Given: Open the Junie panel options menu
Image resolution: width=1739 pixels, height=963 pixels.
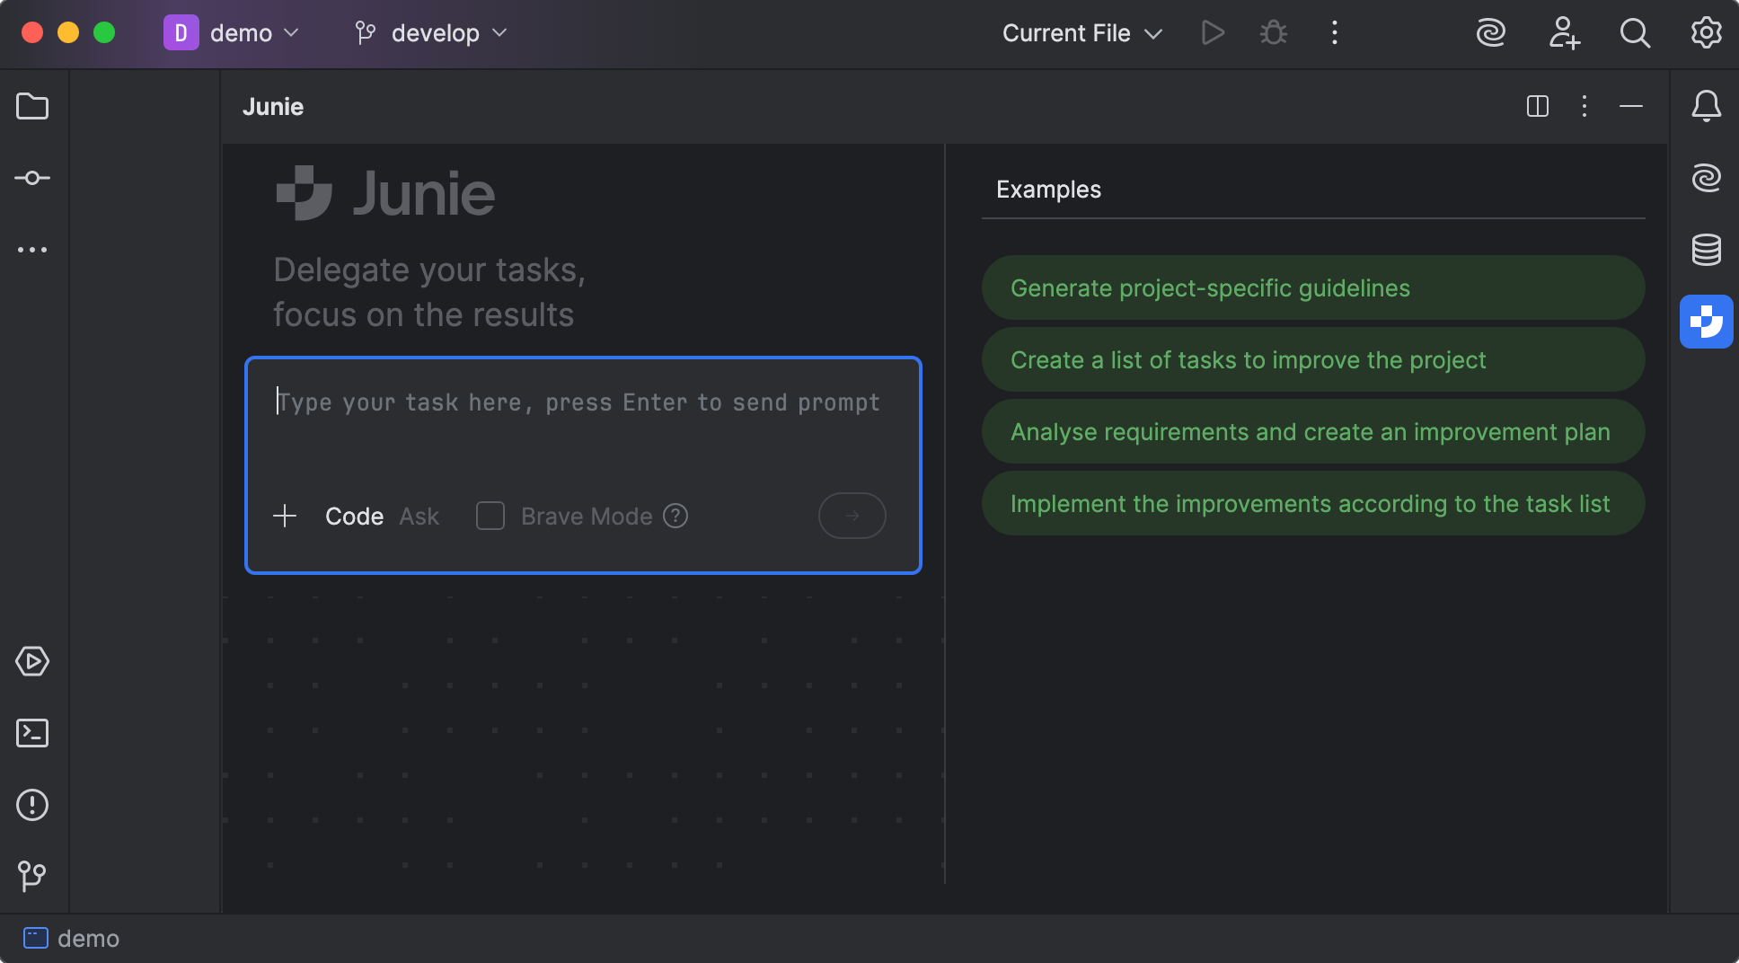Looking at the screenshot, I should tap(1584, 106).
